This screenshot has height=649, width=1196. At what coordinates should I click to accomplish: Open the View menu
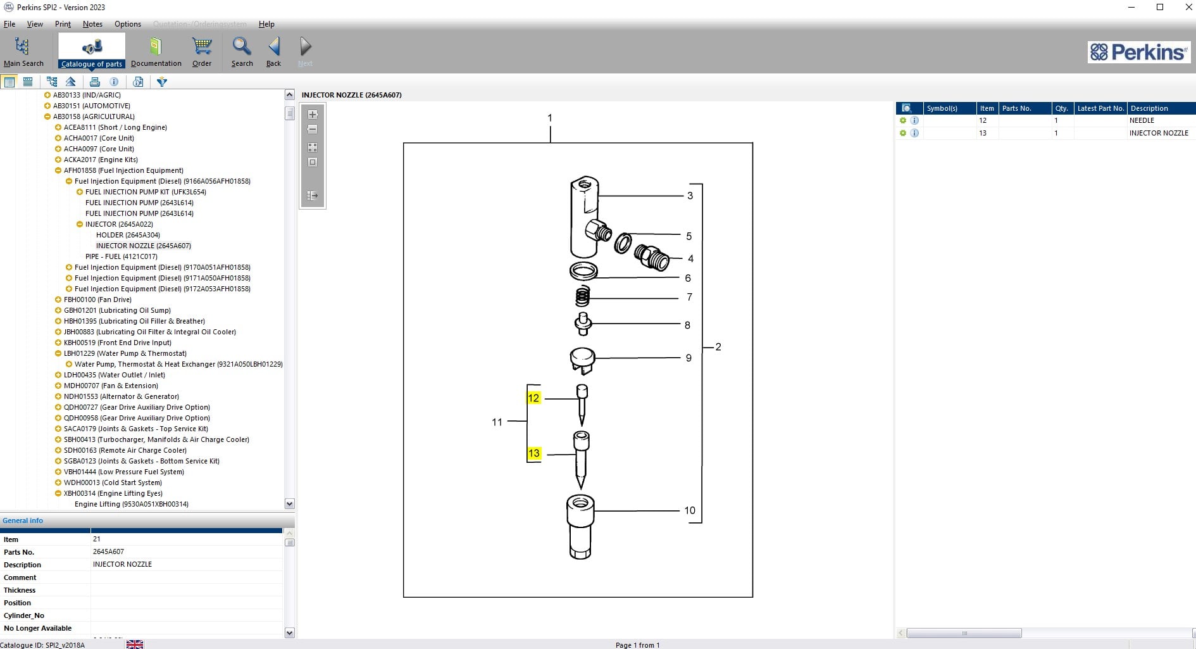pos(35,24)
